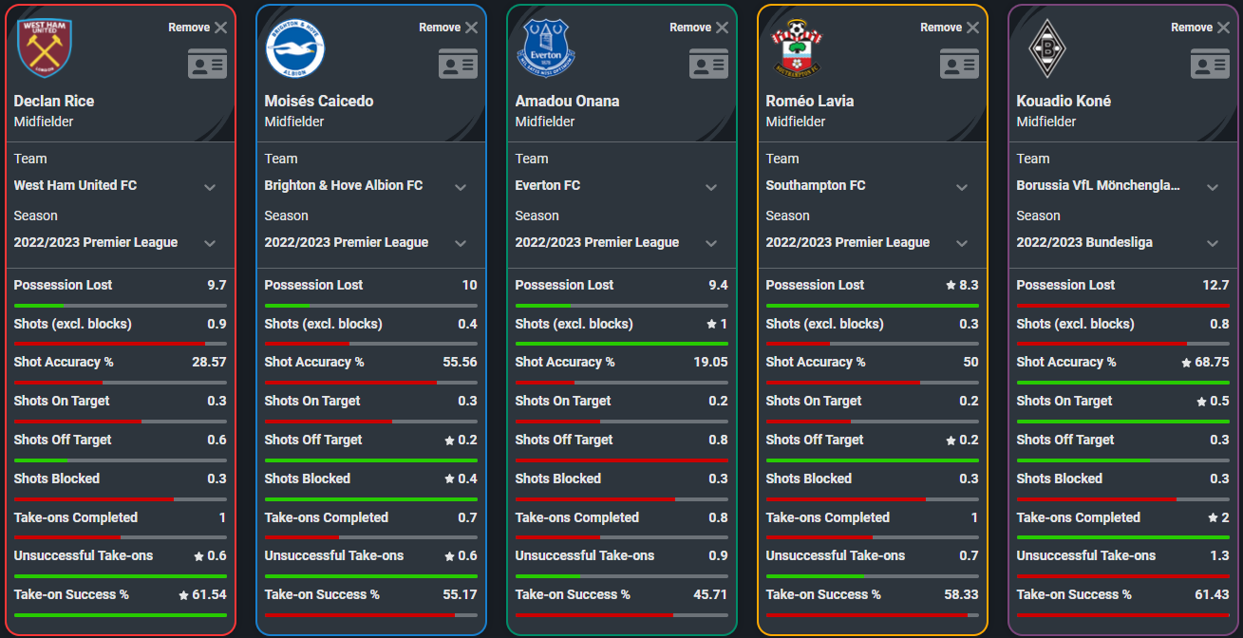
Task: Click Koné's Shot Accuracy % stat row
Action: point(1122,363)
